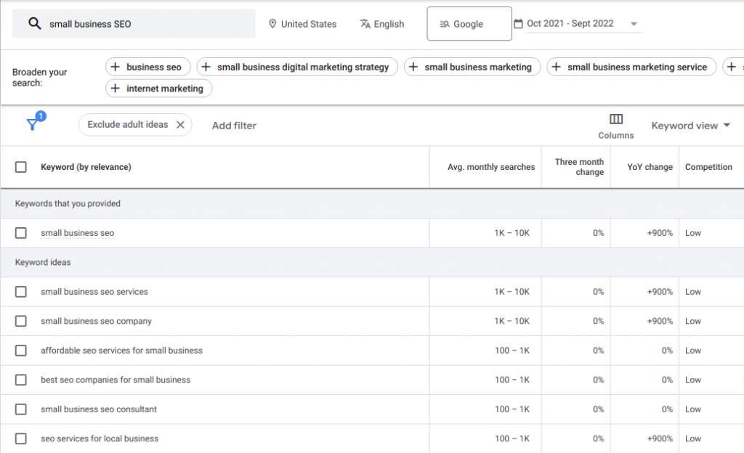Click the Keyword ideas section heading

[43, 262]
